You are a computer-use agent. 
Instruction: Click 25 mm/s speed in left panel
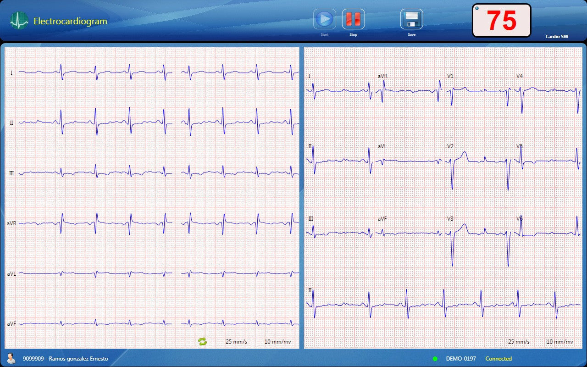236,342
